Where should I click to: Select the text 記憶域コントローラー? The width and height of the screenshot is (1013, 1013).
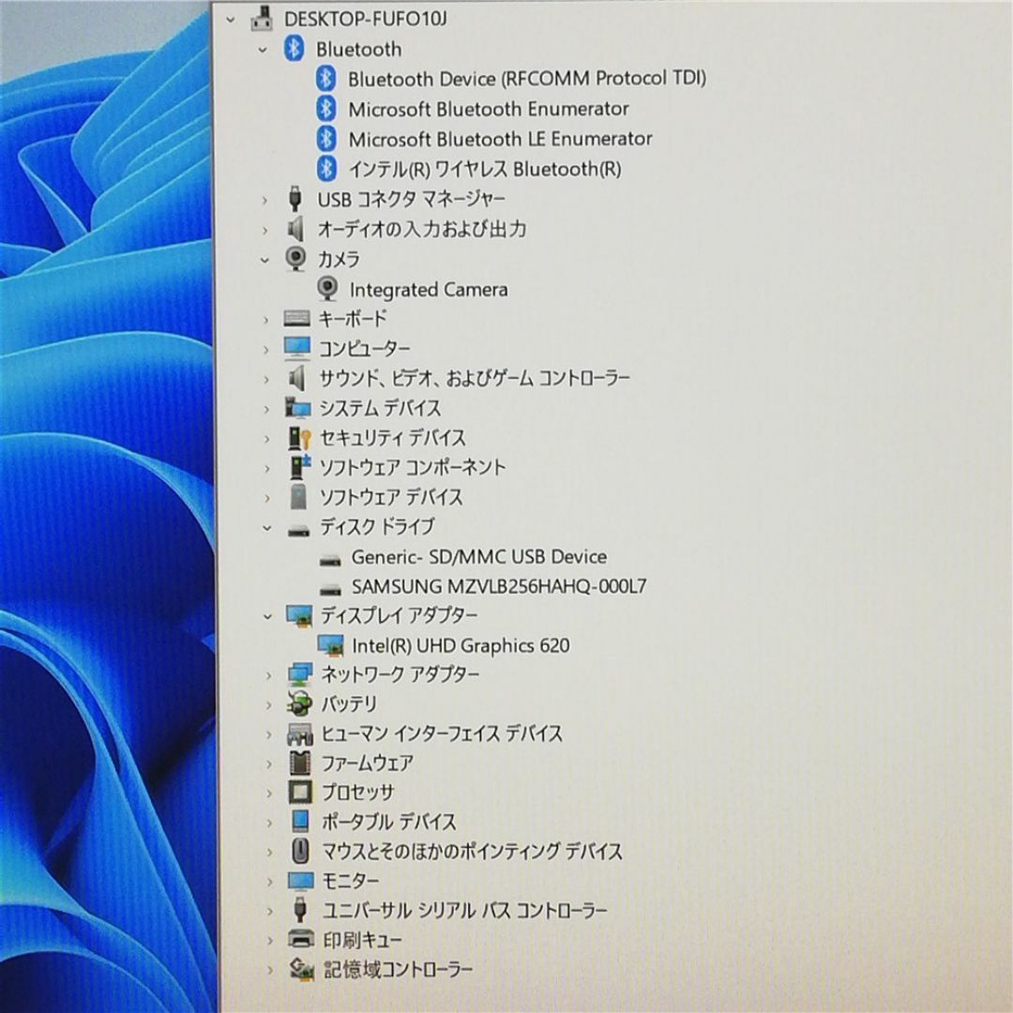pyautogui.click(x=398, y=969)
